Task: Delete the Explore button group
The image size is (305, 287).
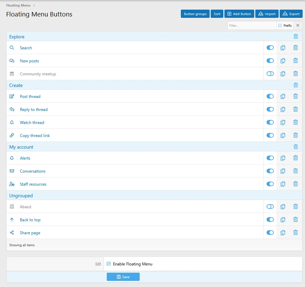Action: pyautogui.click(x=295, y=36)
